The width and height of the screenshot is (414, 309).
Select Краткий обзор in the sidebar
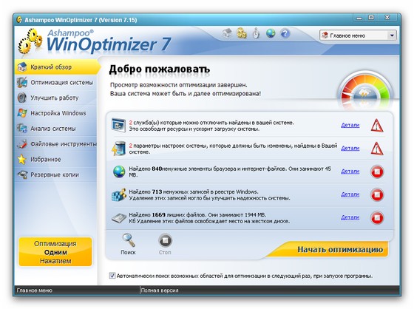(x=57, y=67)
